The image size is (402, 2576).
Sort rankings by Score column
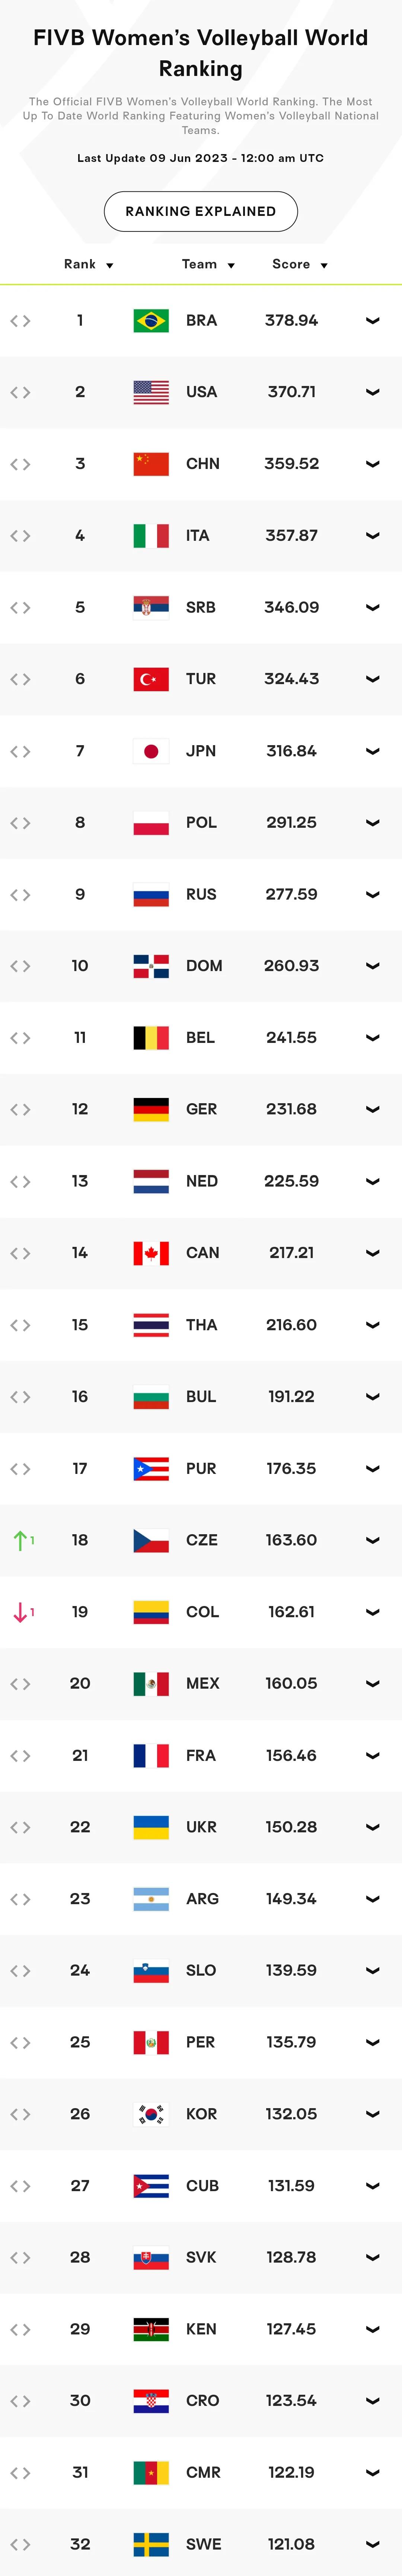click(x=299, y=264)
